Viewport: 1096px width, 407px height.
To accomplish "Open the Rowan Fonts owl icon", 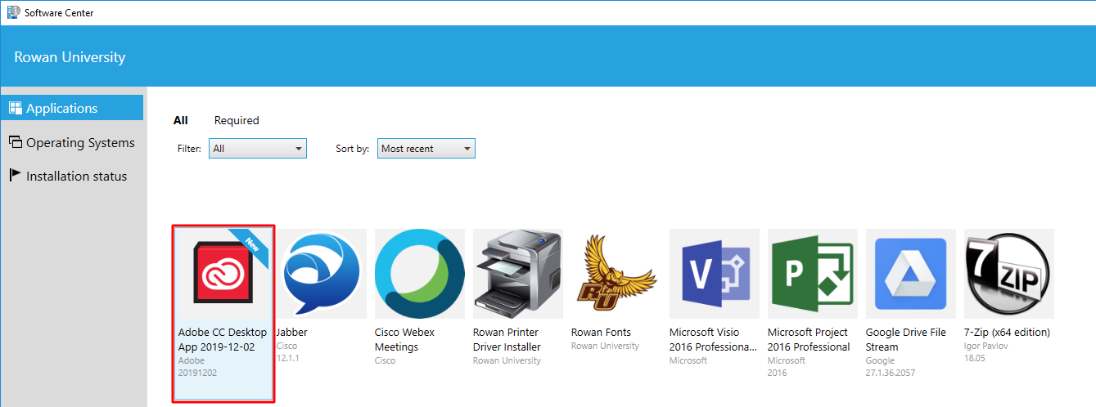I will (616, 273).
